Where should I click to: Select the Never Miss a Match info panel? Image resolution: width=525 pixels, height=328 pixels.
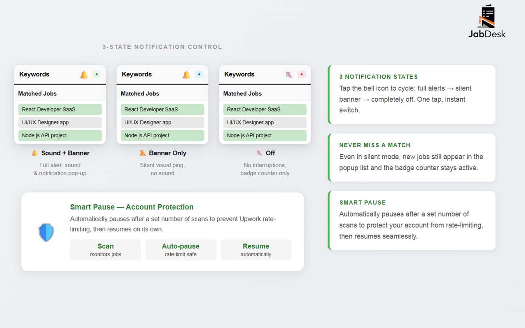pos(412,157)
